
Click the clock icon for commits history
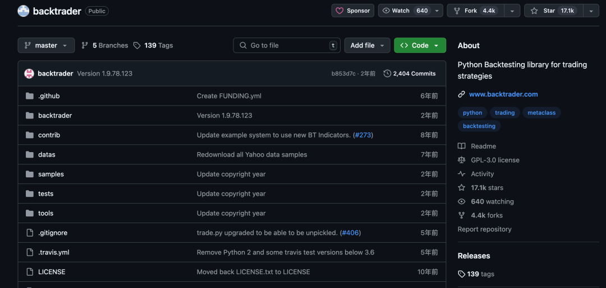coord(387,74)
